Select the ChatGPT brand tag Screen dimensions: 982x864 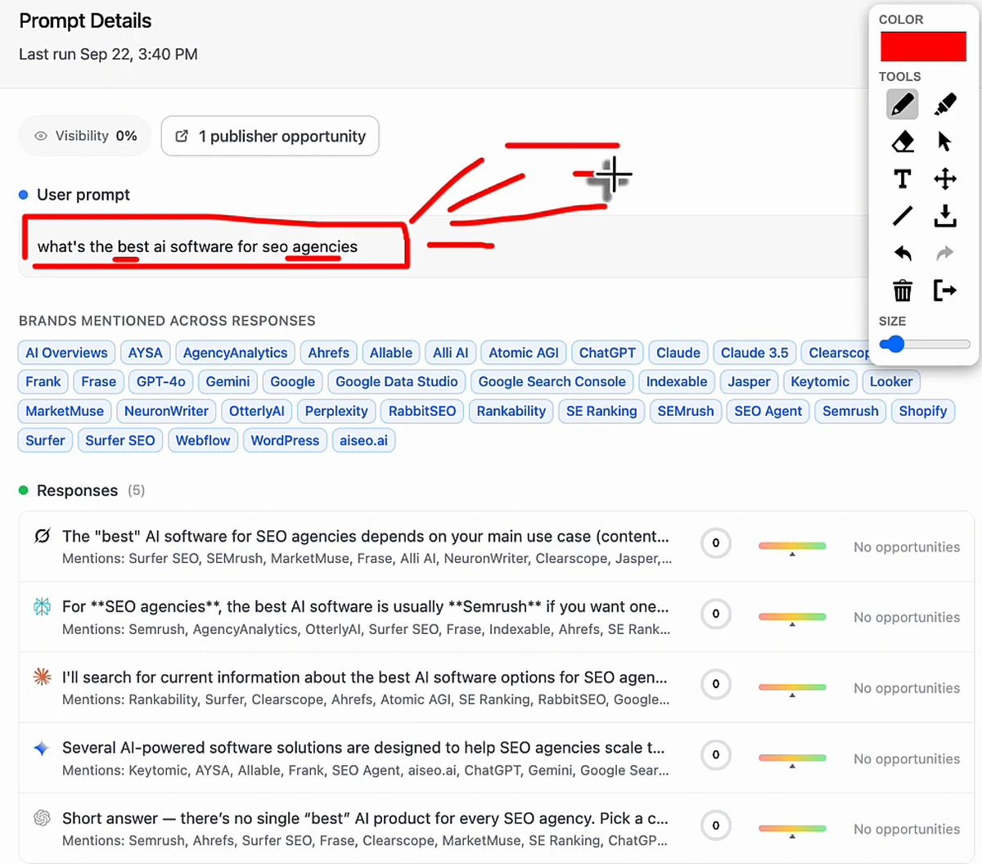click(607, 353)
